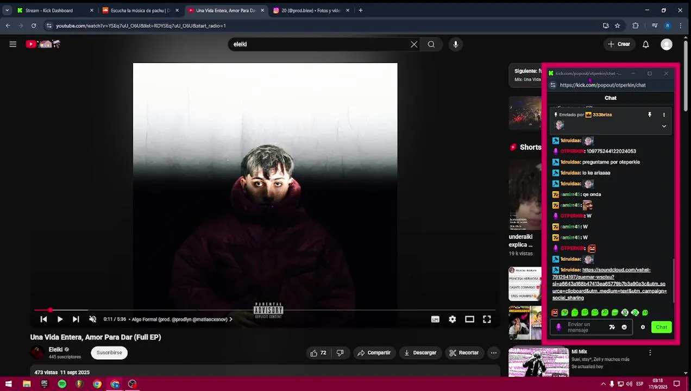Viewport: 691px width, 391px height.
Task: Open Chrome extensions puzzle icon
Action: tap(636, 26)
